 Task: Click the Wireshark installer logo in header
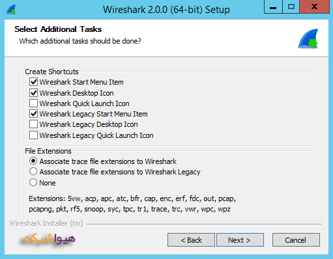pos(308,39)
